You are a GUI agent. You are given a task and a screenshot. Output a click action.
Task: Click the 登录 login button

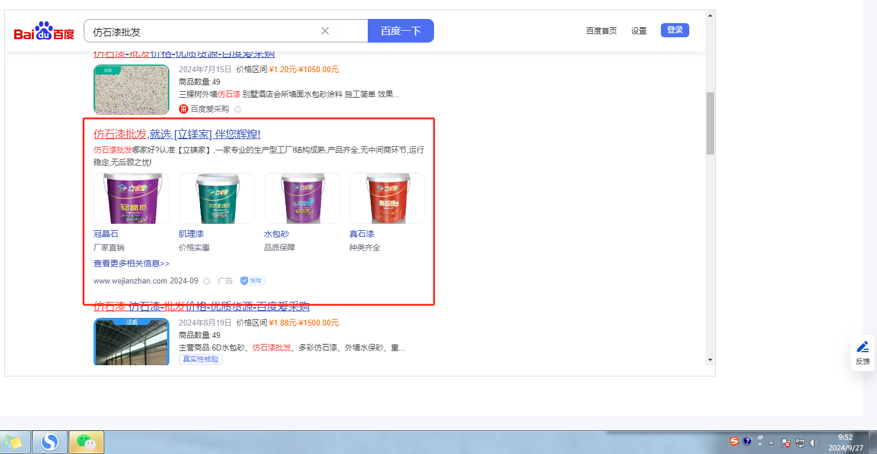[675, 30]
